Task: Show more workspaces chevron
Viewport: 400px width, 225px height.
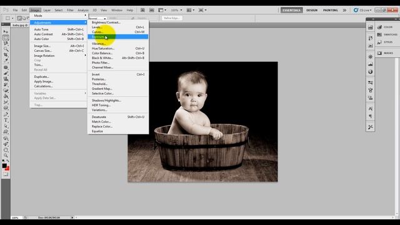Action: pos(344,10)
